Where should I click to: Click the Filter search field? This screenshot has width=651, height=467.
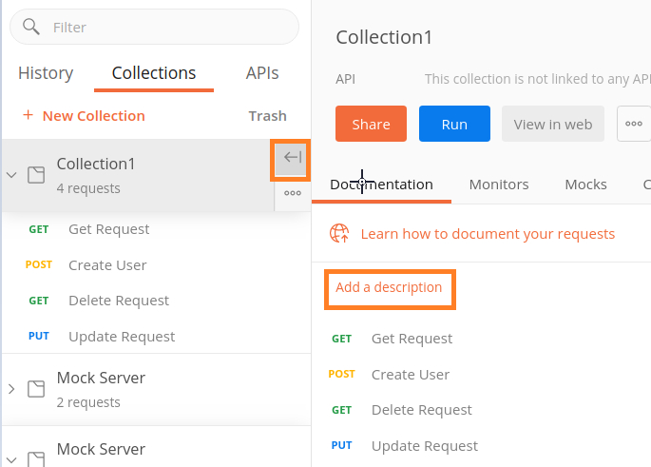tap(162, 28)
